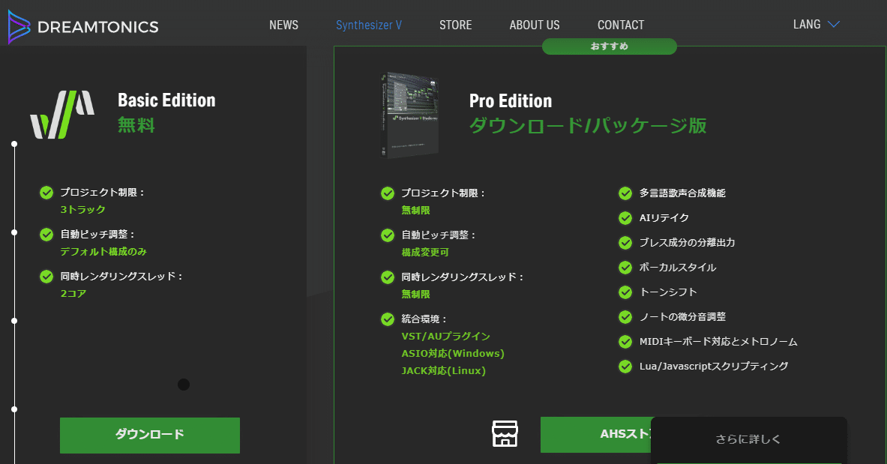Click the storefront icon beside the AHS store button

pos(505,433)
